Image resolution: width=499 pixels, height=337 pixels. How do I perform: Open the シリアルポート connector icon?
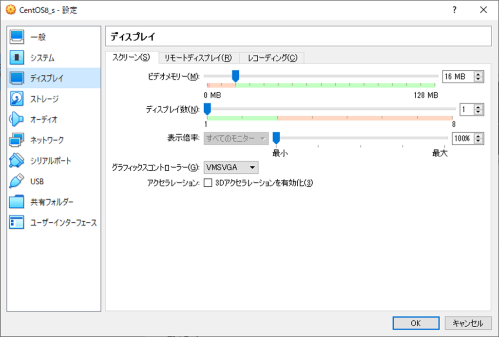[x=17, y=160]
